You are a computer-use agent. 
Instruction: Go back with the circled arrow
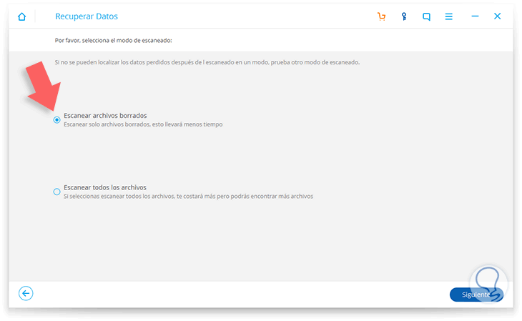pyautogui.click(x=26, y=293)
